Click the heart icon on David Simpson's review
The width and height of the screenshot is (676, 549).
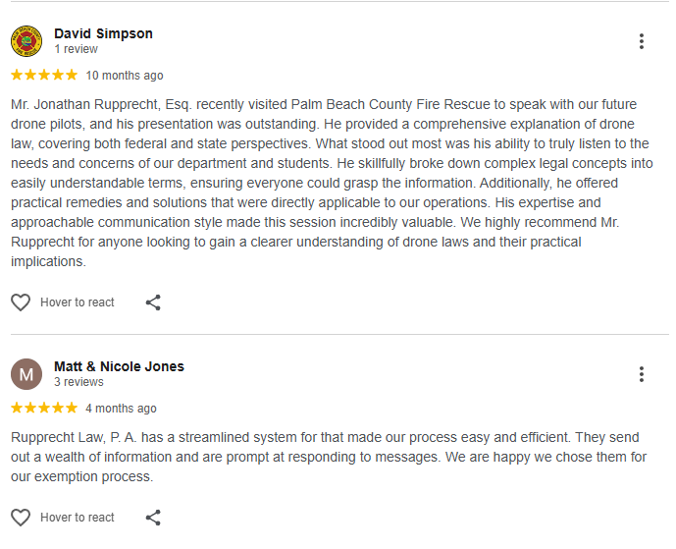[21, 302]
